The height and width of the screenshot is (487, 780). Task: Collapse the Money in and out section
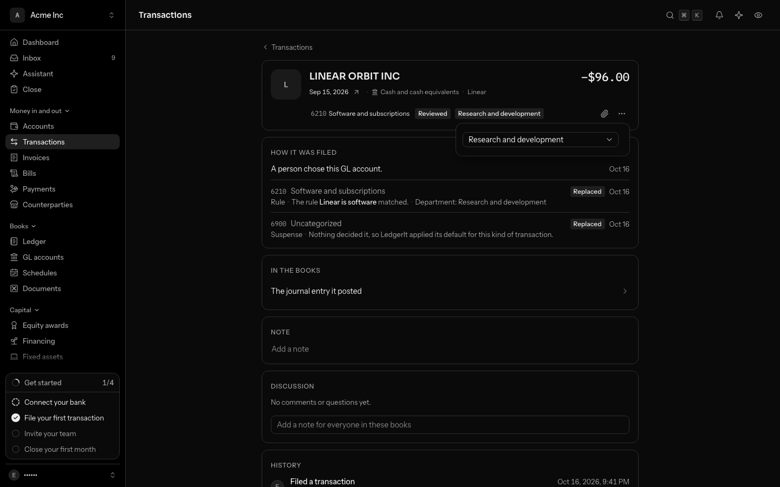tap(40, 111)
